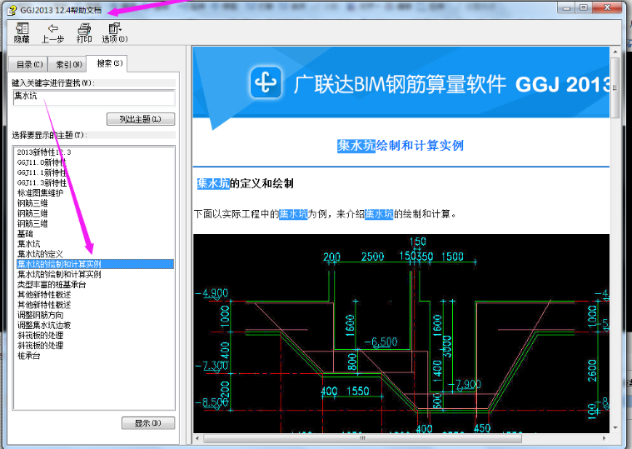Click the 隐藏 (Hide) toolbar icon
The width and height of the screenshot is (632, 449).
click(22, 33)
